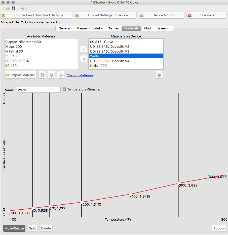Click Connect and Download Settings button
The height and width of the screenshot is (235, 228).
point(36,15)
